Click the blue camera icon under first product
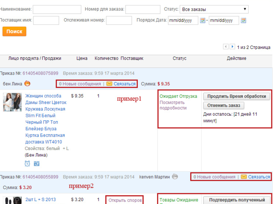Viewport: 273px width, 204px height. tap(36, 163)
